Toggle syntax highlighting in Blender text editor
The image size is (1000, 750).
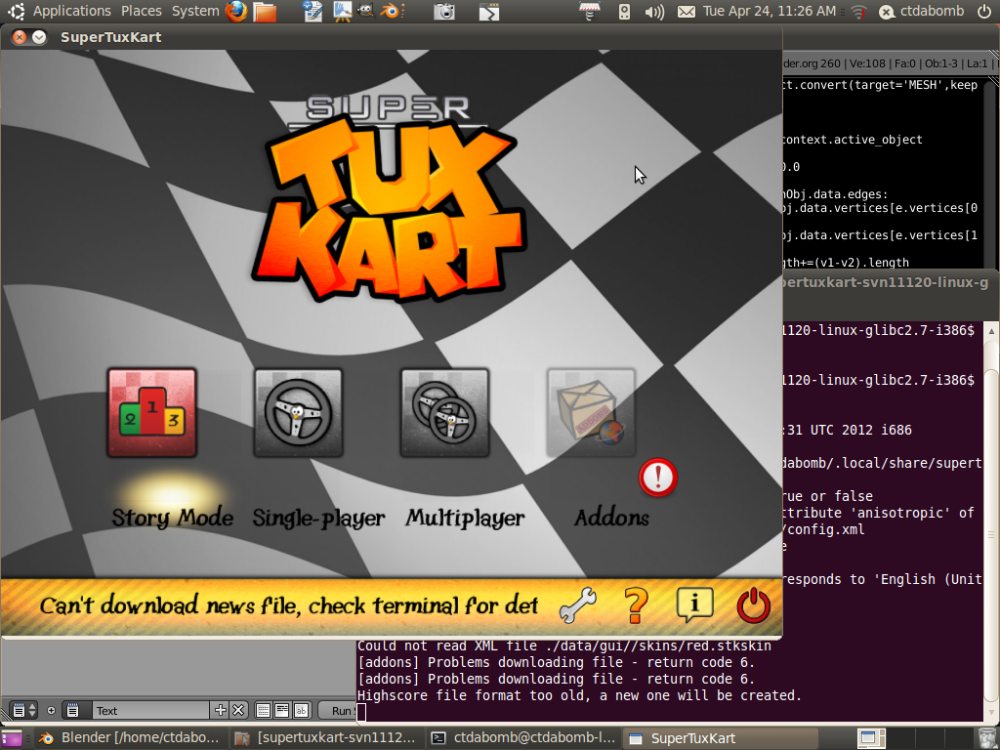(302, 711)
